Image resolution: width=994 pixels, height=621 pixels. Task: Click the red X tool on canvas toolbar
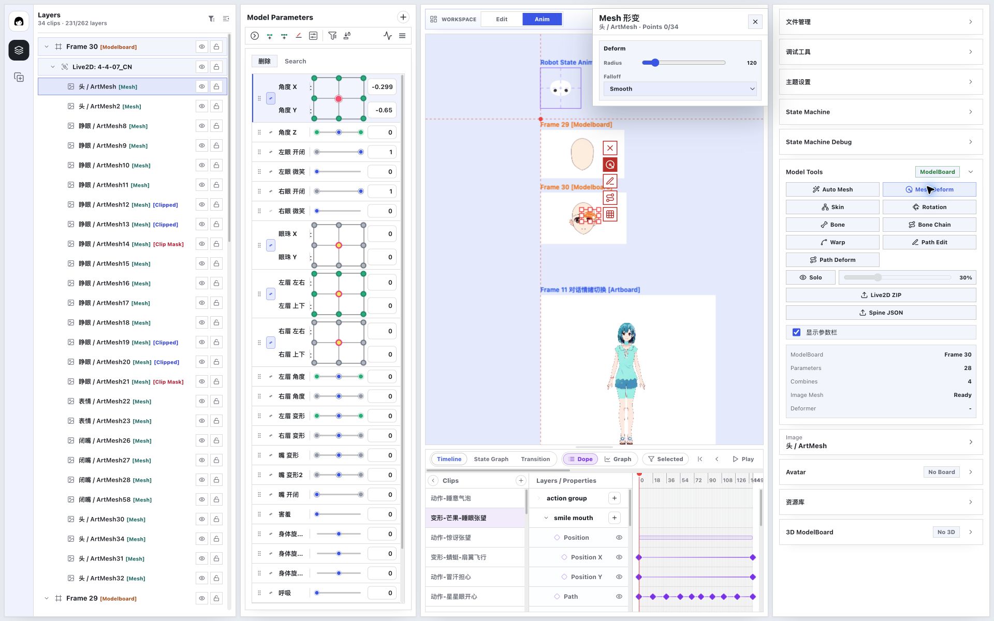point(610,148)
